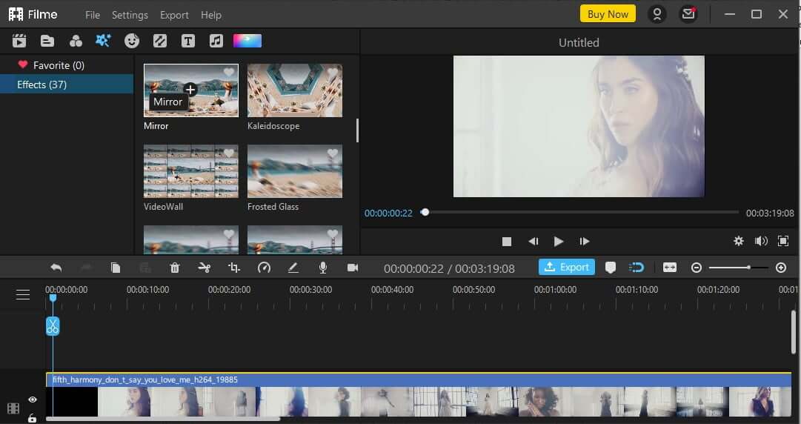Click the Copy icon in timeline toolbar

[x=116, y=268]
